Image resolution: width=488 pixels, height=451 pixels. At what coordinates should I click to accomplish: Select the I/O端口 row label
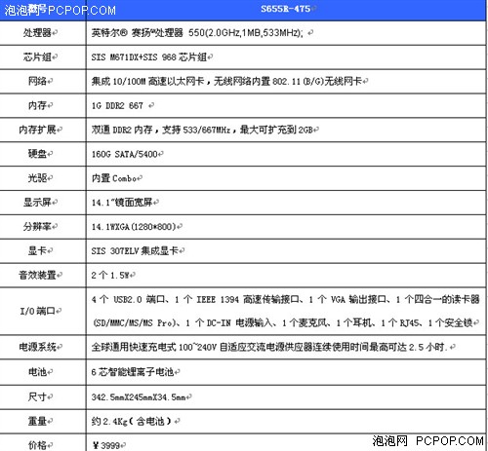pos(38,311)
